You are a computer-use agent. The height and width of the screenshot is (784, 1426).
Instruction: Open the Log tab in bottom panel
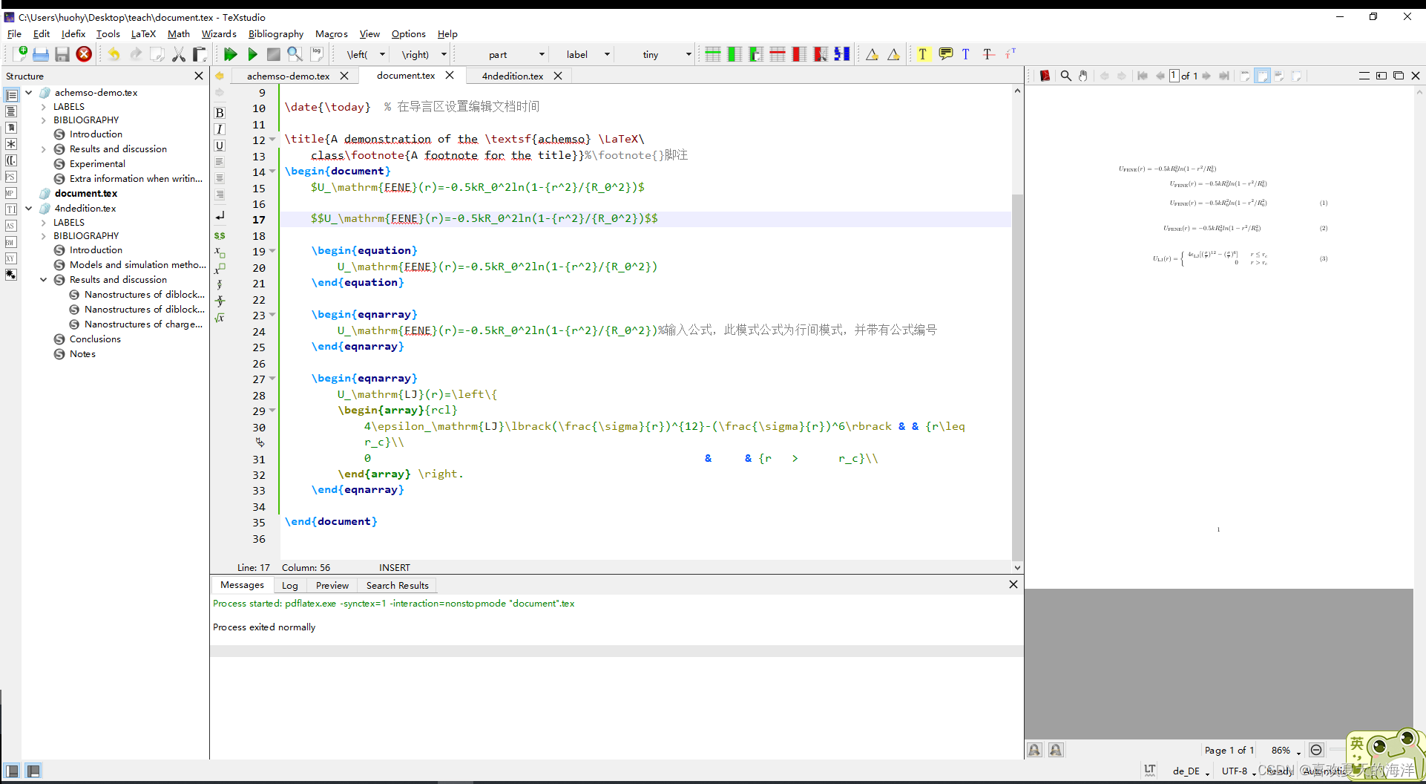[x=289, y=586]
